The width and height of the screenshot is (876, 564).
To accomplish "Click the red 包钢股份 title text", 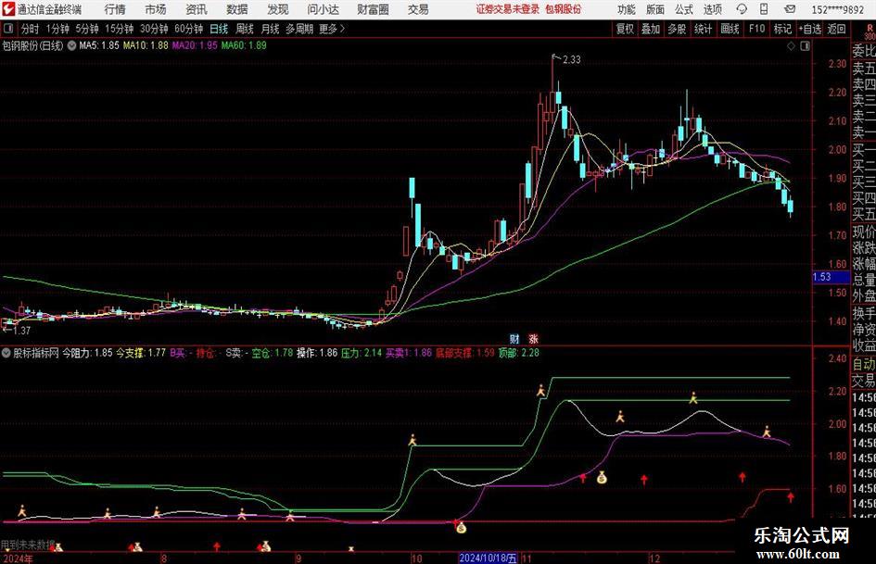I will 564,9.
